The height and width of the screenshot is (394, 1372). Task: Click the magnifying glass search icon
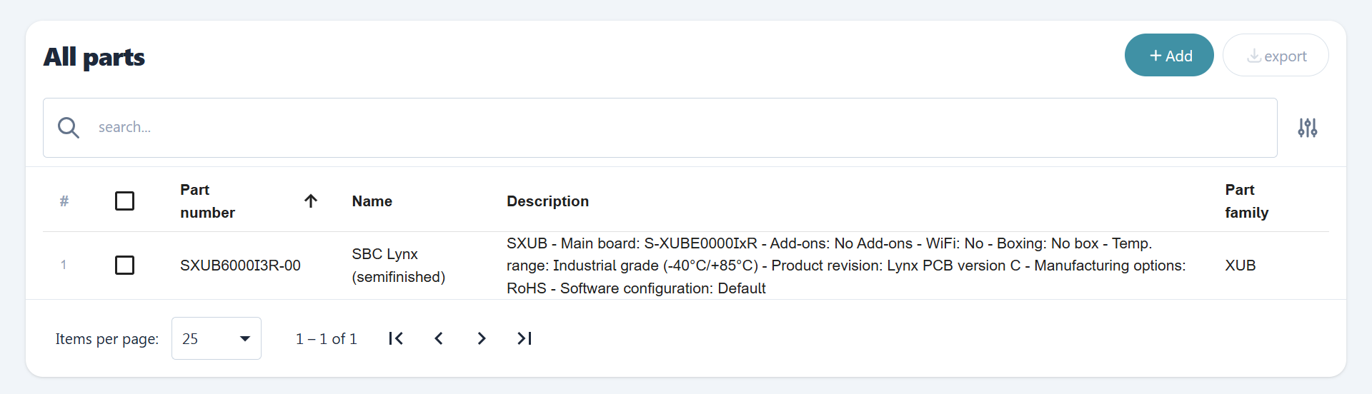pyautogui.click(x=69, y=128)
